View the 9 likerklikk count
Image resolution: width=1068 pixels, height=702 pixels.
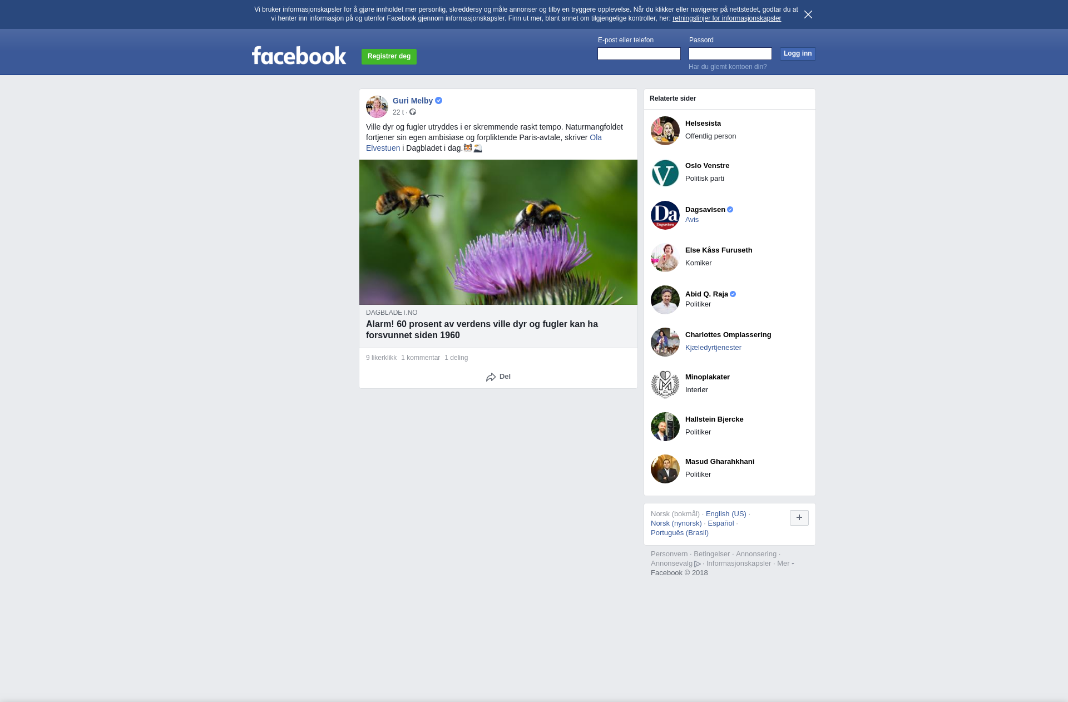tap(381, 358)
